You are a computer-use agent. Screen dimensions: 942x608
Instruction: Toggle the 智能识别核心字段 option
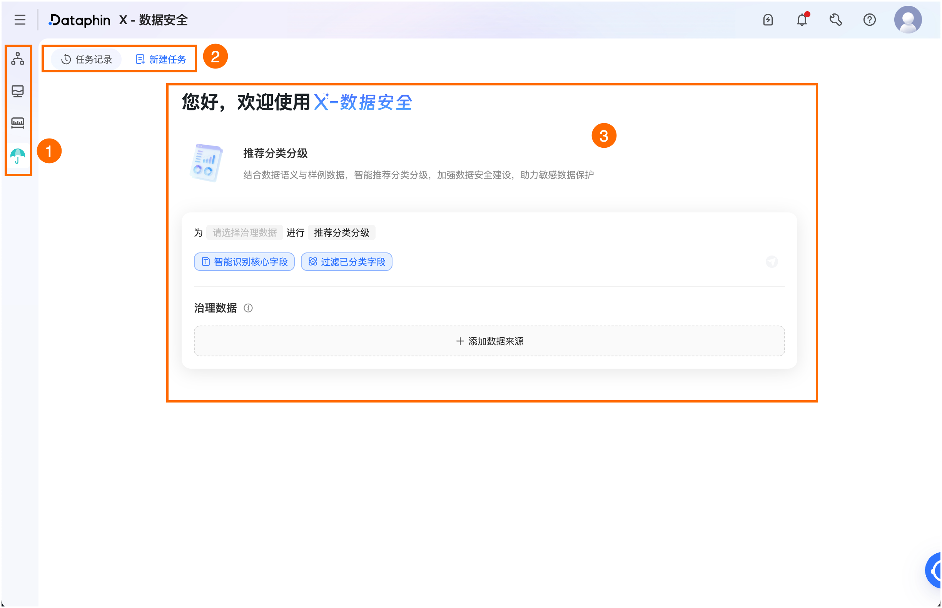click(244, 262)
